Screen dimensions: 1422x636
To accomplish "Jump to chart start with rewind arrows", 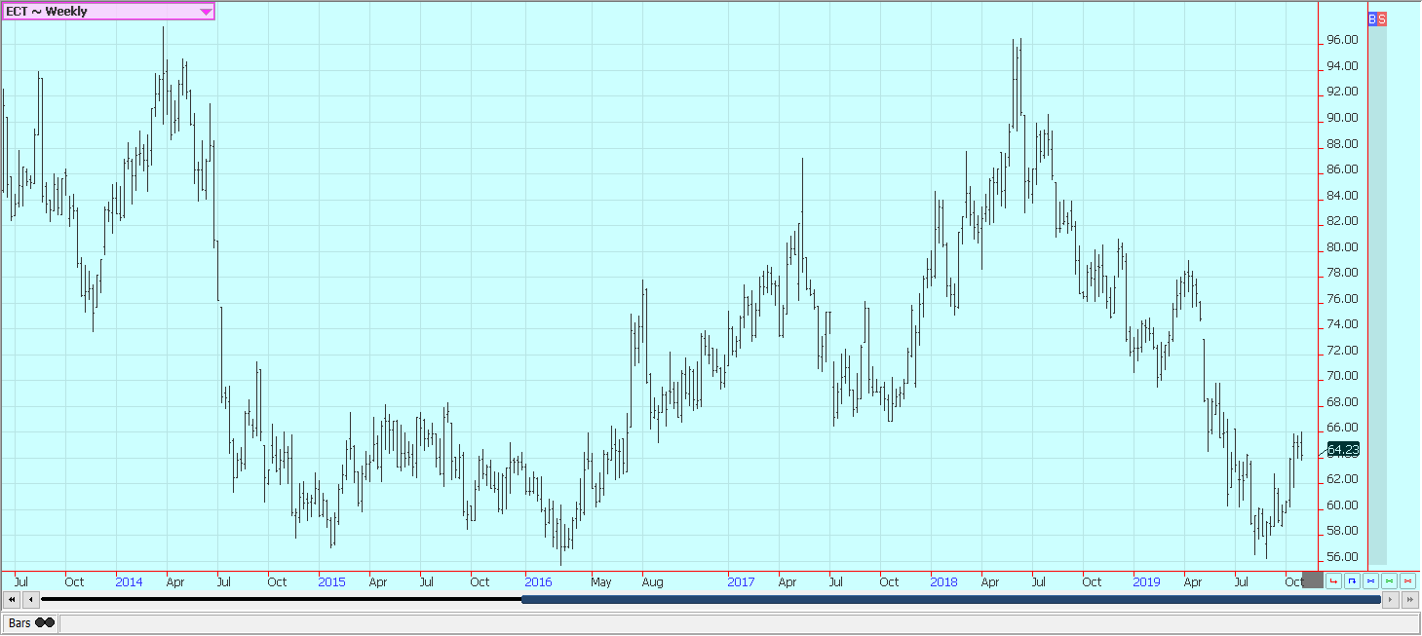I will (x=12, y=600).
